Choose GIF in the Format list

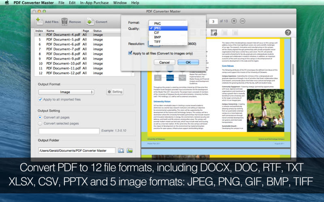[x=168, y=33]
